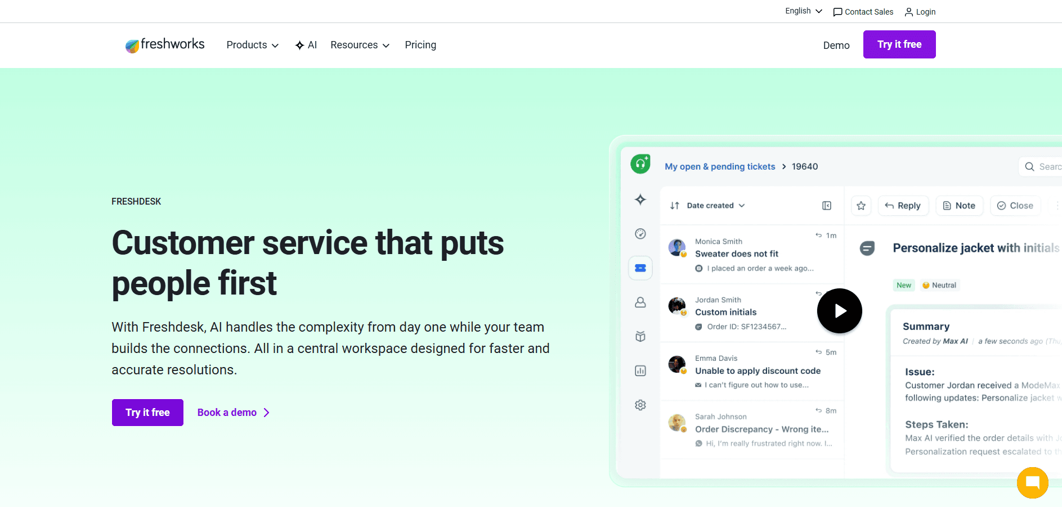
Task: Open the Dashboard gauge icon in sidebar
Action: [640, 234]
